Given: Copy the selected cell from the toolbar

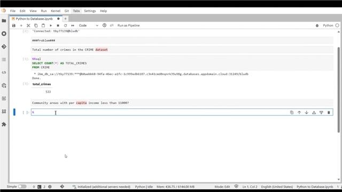Looking at the screenshot, I should (x=36, y=26).
